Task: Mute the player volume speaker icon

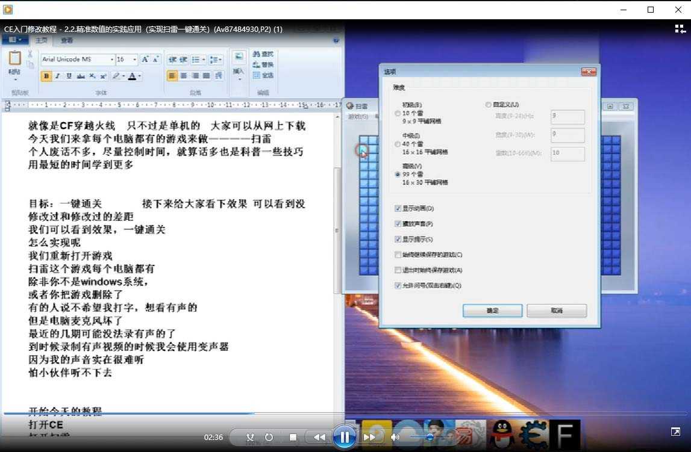Action: coord(395,437)
